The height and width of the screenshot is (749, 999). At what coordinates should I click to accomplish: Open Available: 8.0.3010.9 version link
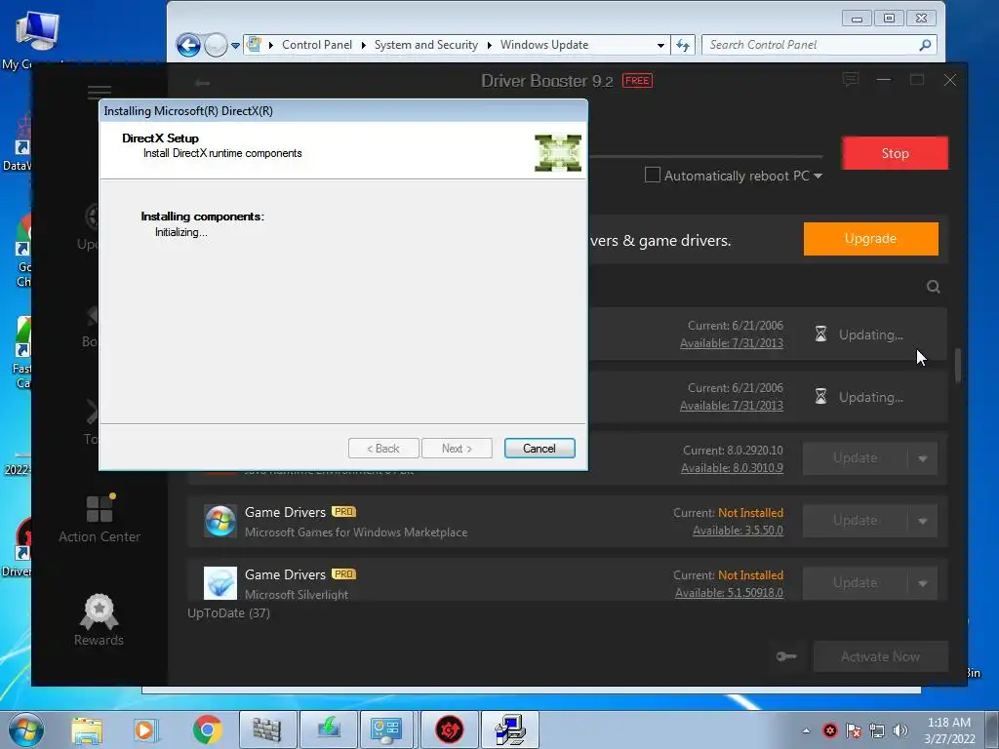coord(732,468)
